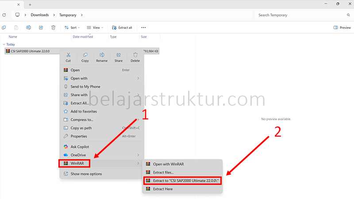
Task: Expand the OneDrive submenu
Action: 102,155
